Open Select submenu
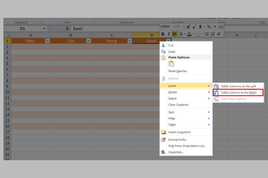This screenshot has width=268, height=178. click(x=186, y=99)
